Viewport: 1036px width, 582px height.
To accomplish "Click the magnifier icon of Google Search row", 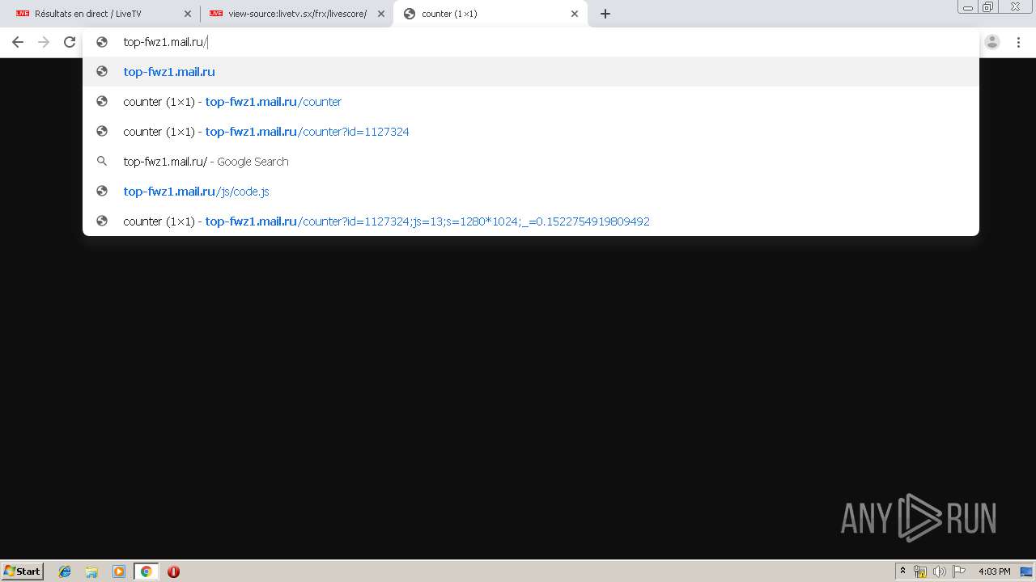I will 102,162.
